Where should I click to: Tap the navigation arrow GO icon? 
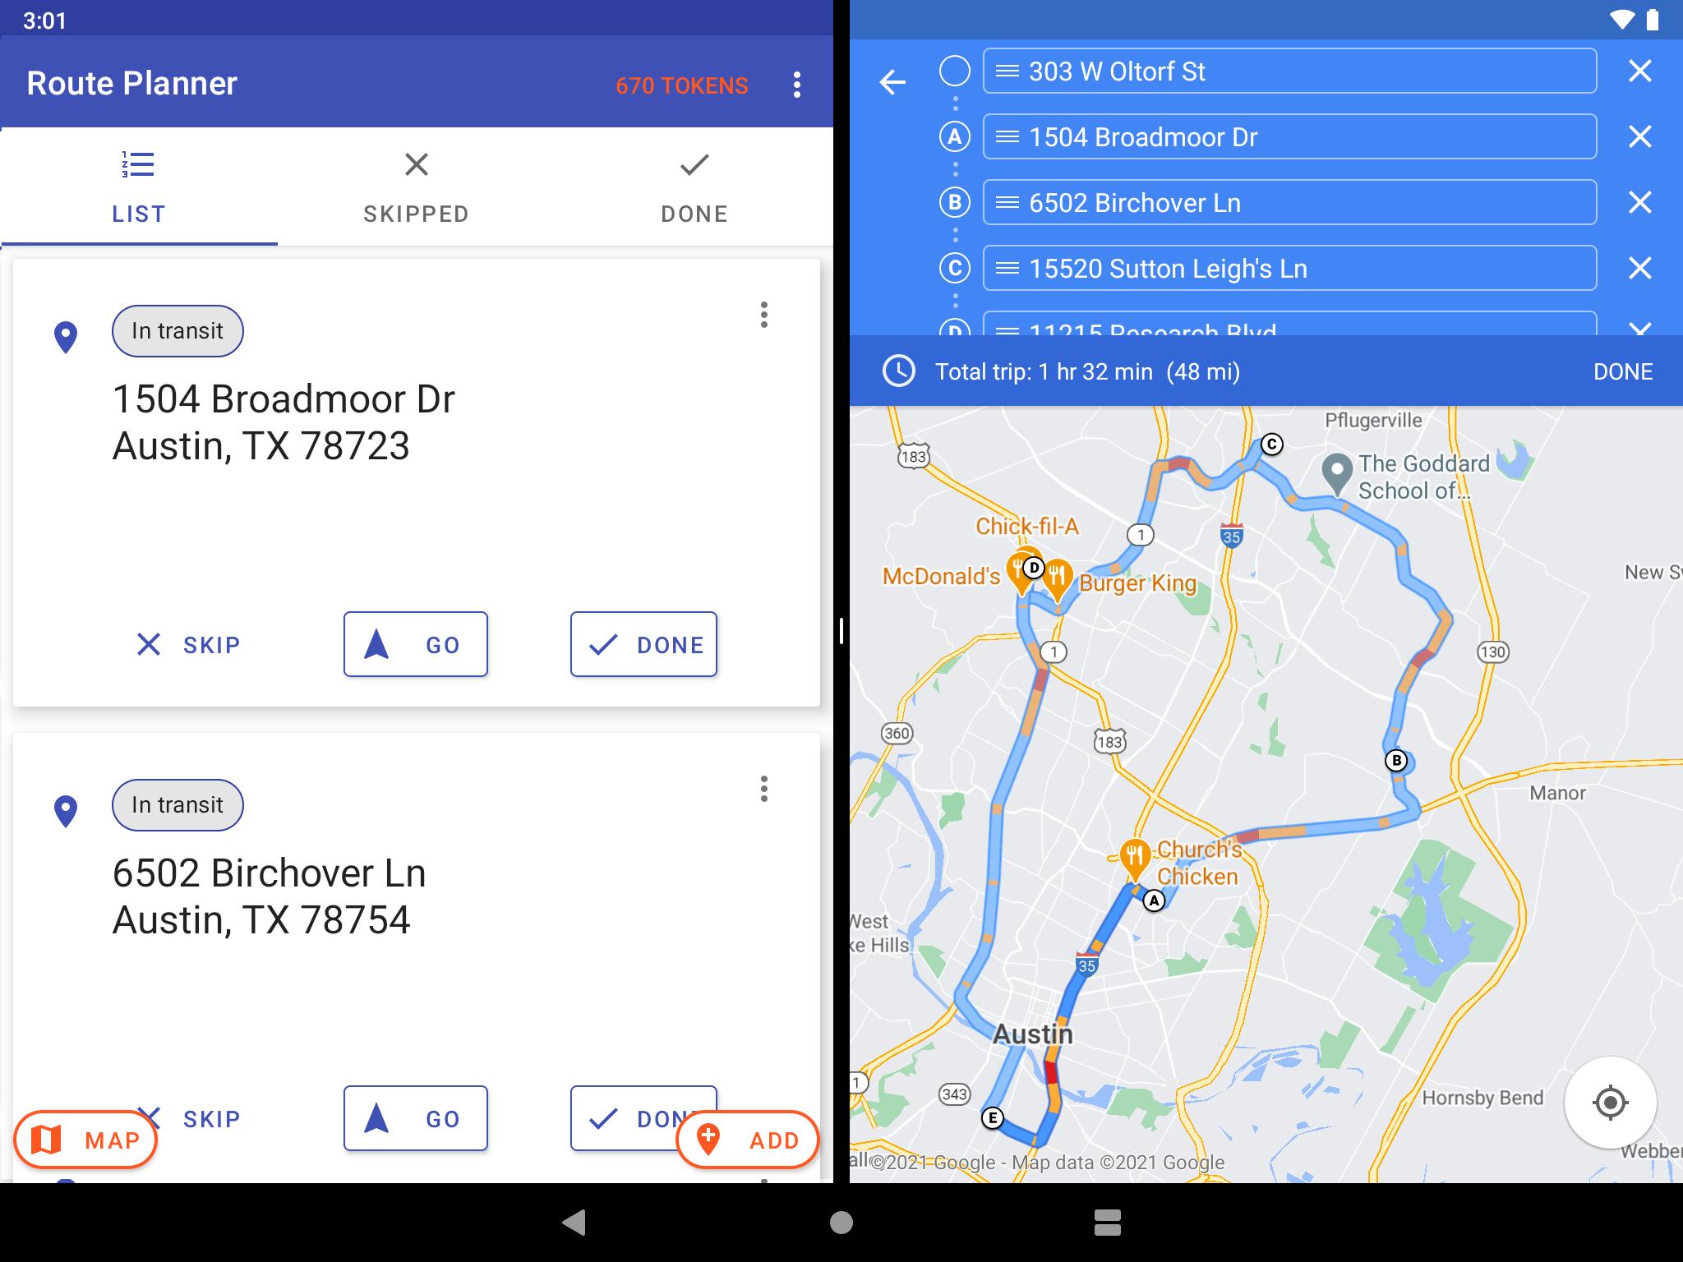(x=413, y=644)
